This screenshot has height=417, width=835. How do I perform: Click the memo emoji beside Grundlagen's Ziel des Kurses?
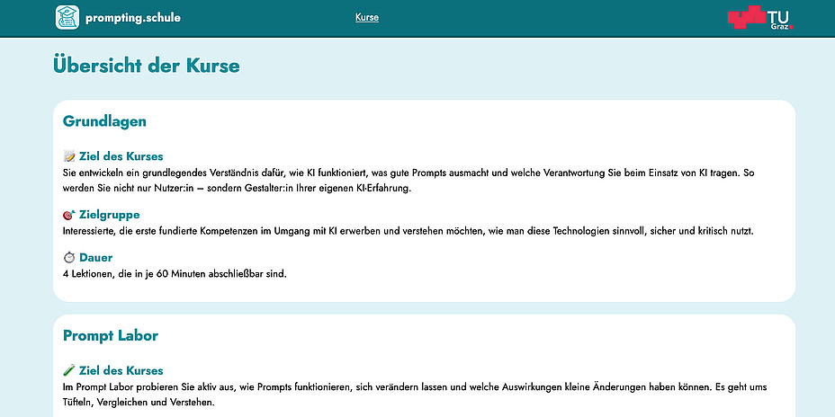click(69, 156)
